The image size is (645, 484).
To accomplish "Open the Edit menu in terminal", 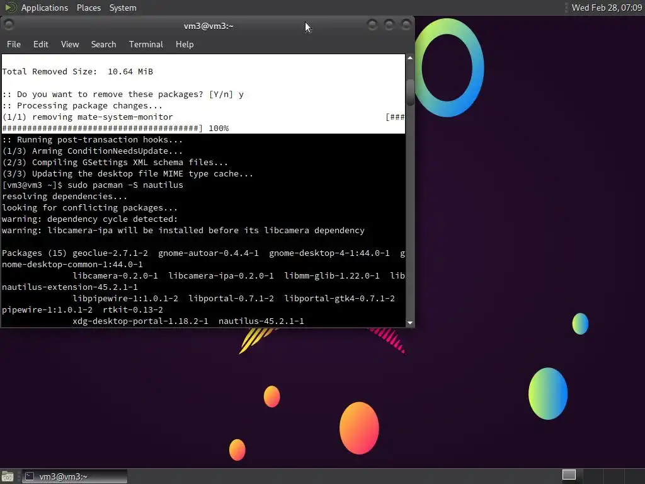I will pyautogui.click(x=40, y=44).
